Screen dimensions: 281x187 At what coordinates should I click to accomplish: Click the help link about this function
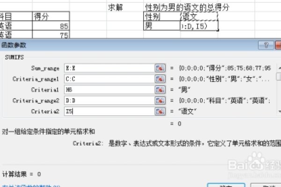point(31,186)
